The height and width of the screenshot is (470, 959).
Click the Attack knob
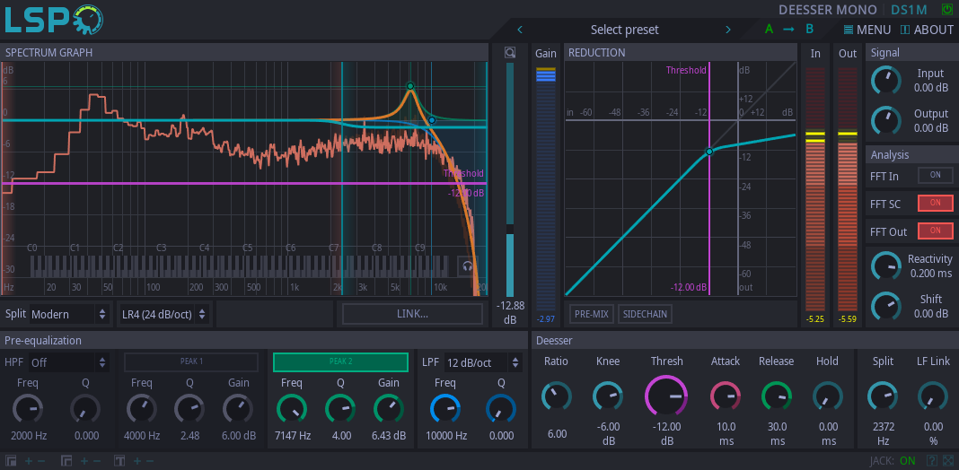(726, 396)
